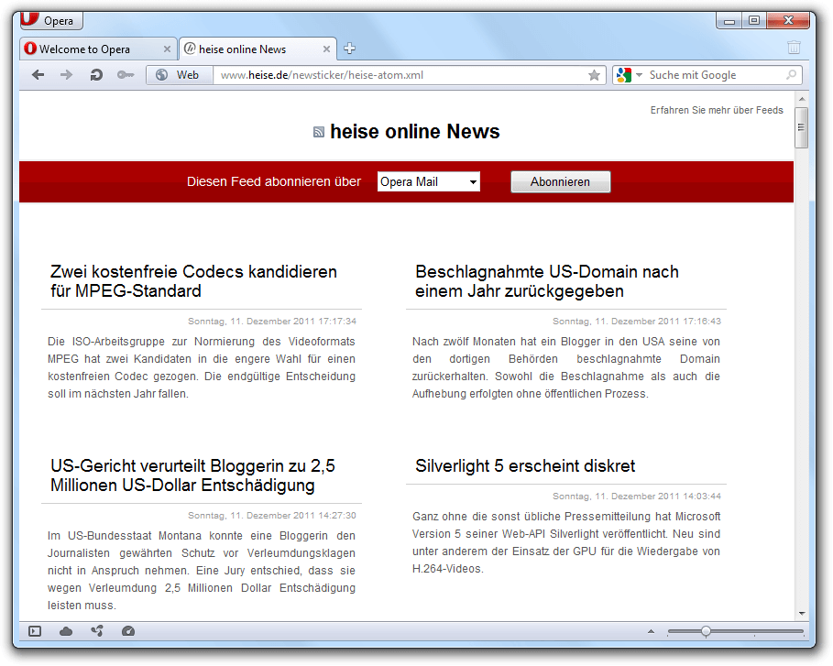Go forward with the forward arrow
833x666 pixels.
(66, 75)
